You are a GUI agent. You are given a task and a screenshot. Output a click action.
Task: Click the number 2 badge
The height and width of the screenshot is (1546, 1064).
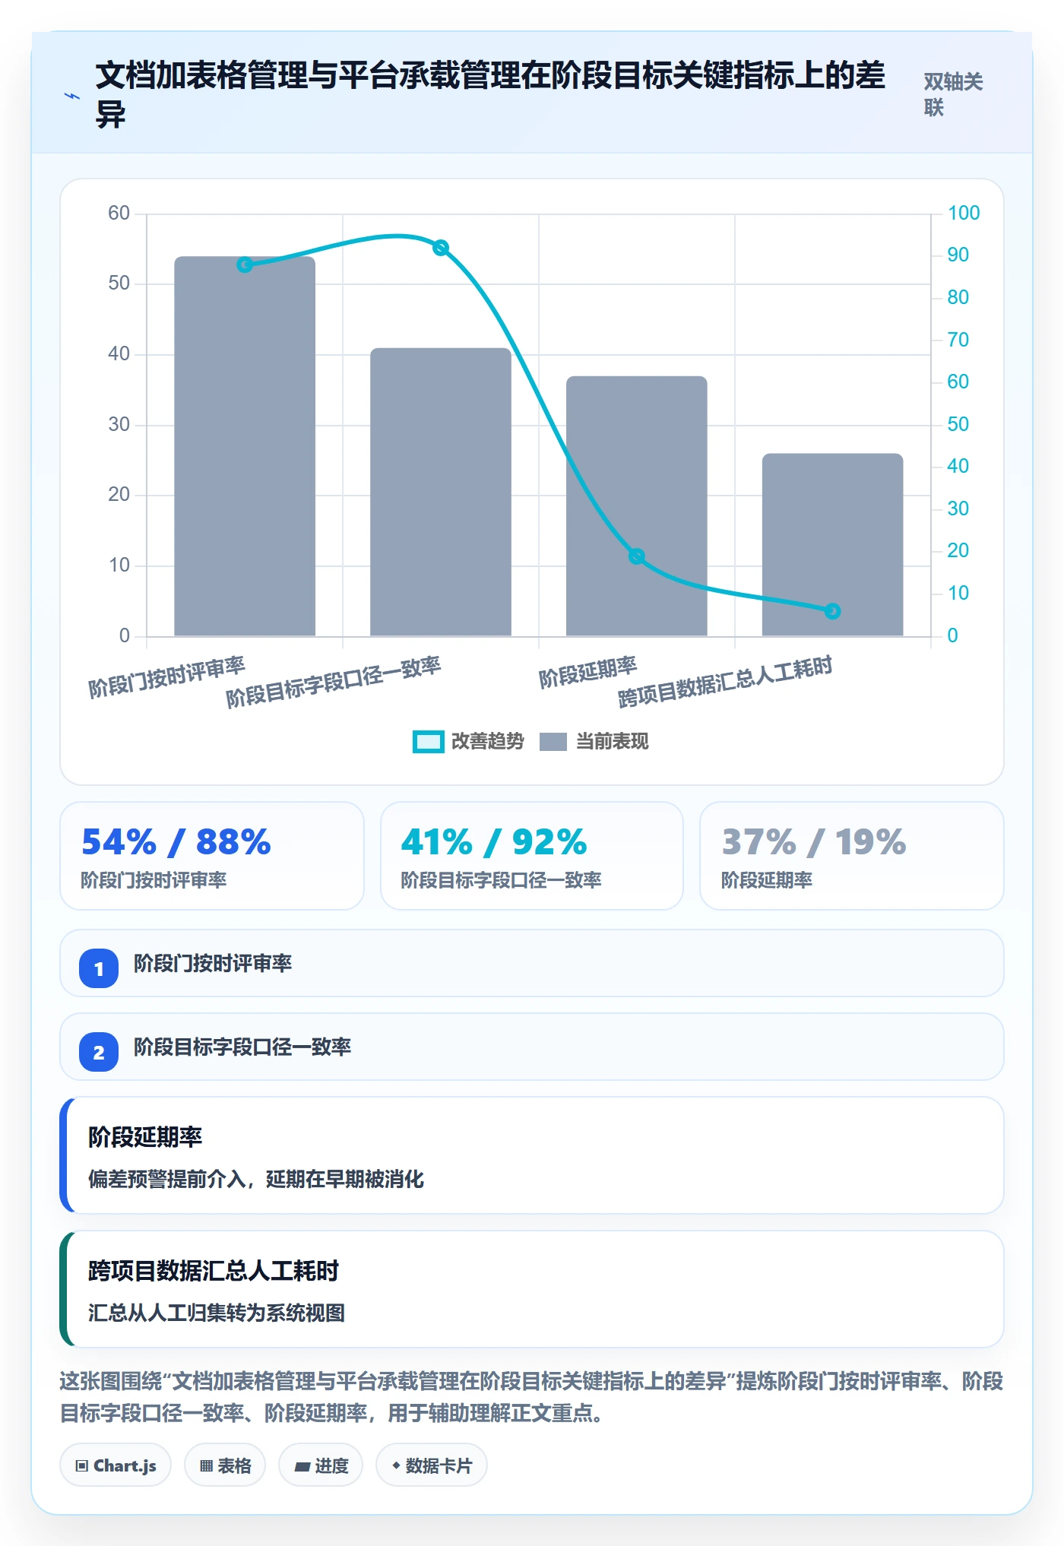click(x=99, y=1052)
